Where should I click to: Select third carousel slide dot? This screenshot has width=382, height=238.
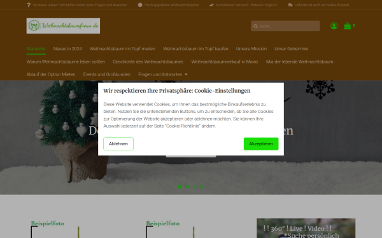[x=195, y=187]
